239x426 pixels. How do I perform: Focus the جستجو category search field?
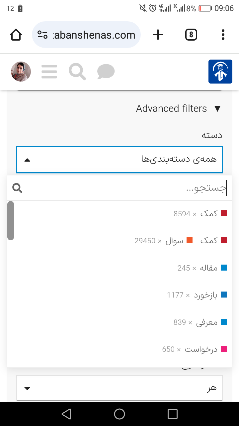(119, 188)
